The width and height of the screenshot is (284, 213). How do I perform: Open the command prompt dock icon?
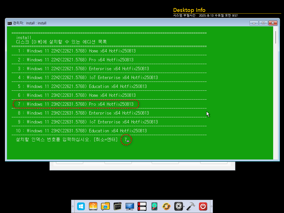click(118, 206)
